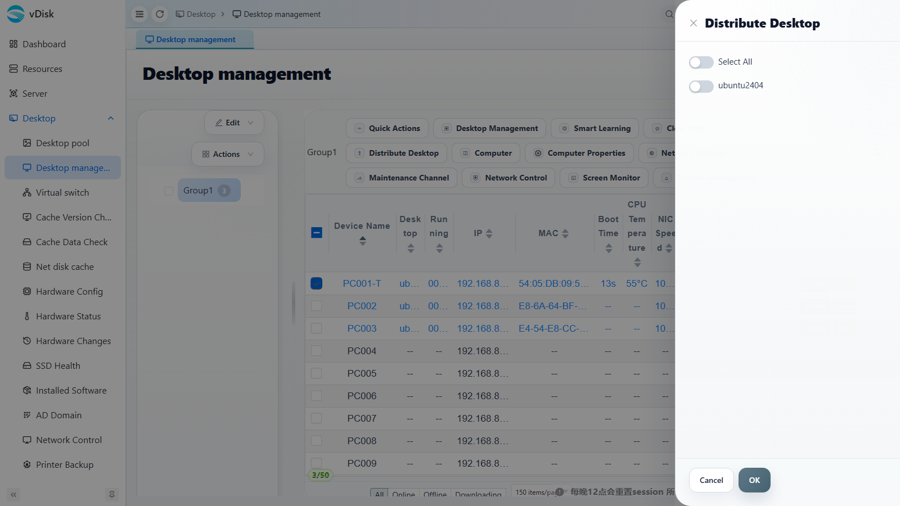Click the refresh icon in top bar

(x=160, y=14)
